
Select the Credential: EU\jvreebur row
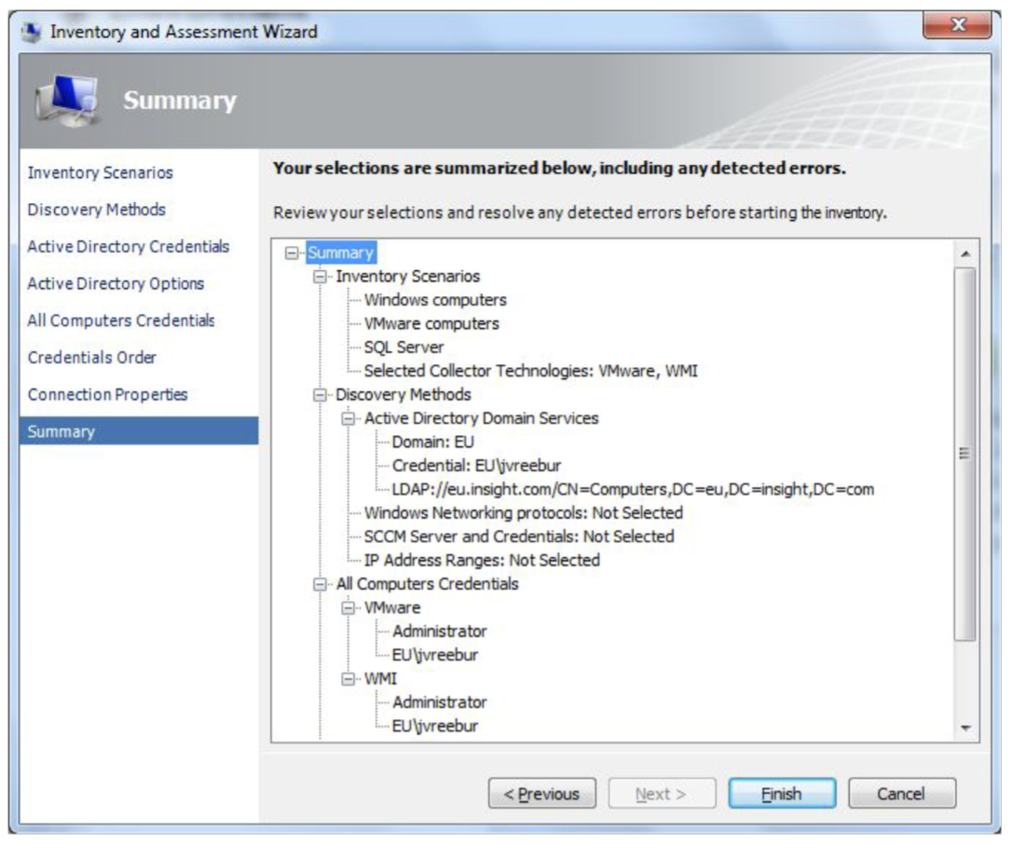476,466
